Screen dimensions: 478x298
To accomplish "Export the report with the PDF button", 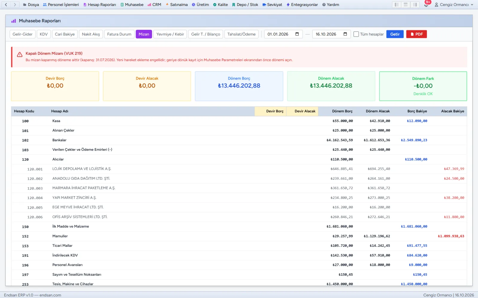I will (x=416, y=34).
